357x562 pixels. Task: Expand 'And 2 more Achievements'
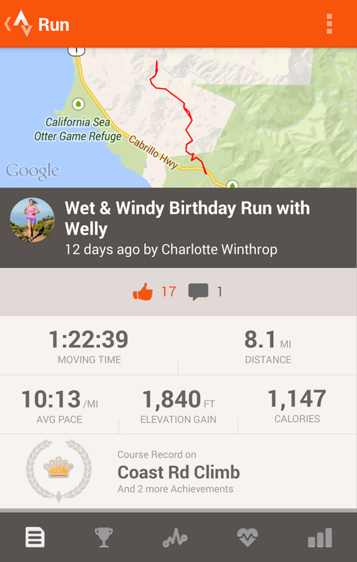tap(173, 490)
